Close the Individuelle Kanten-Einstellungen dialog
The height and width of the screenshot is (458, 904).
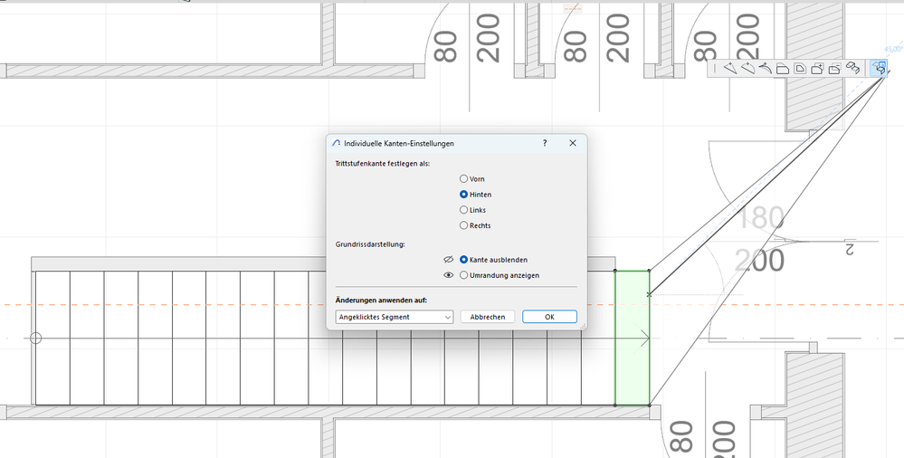click(573, 143)
